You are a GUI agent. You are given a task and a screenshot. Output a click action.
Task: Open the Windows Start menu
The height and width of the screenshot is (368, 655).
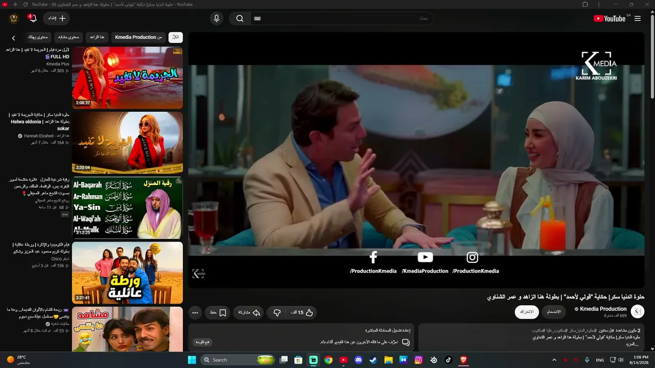pos(192,360)
